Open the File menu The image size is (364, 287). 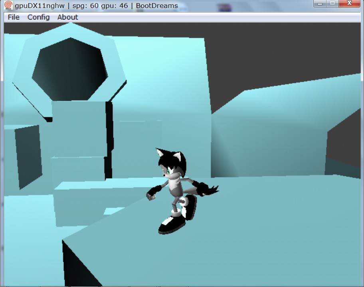pyautogui.click(x=14, y=17)
